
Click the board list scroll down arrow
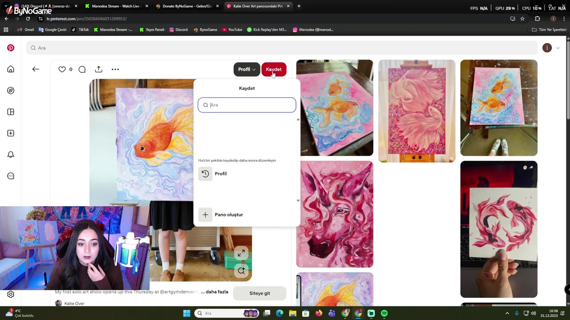point(298,200)
